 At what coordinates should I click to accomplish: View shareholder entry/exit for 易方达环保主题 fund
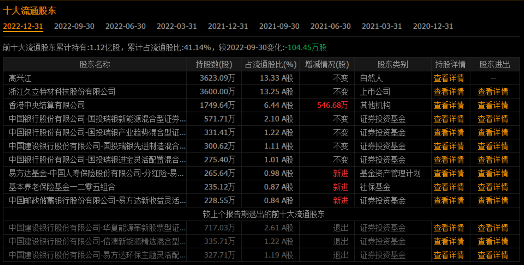(493, 255)
